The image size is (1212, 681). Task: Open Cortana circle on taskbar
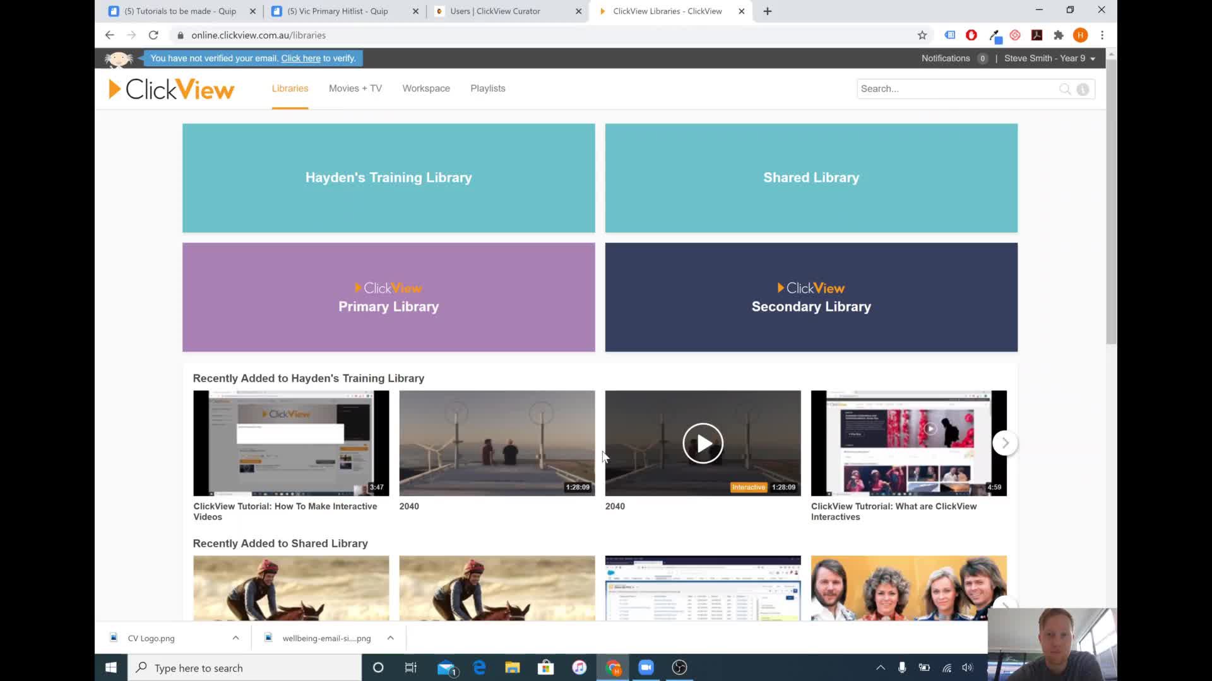(378, 668)
